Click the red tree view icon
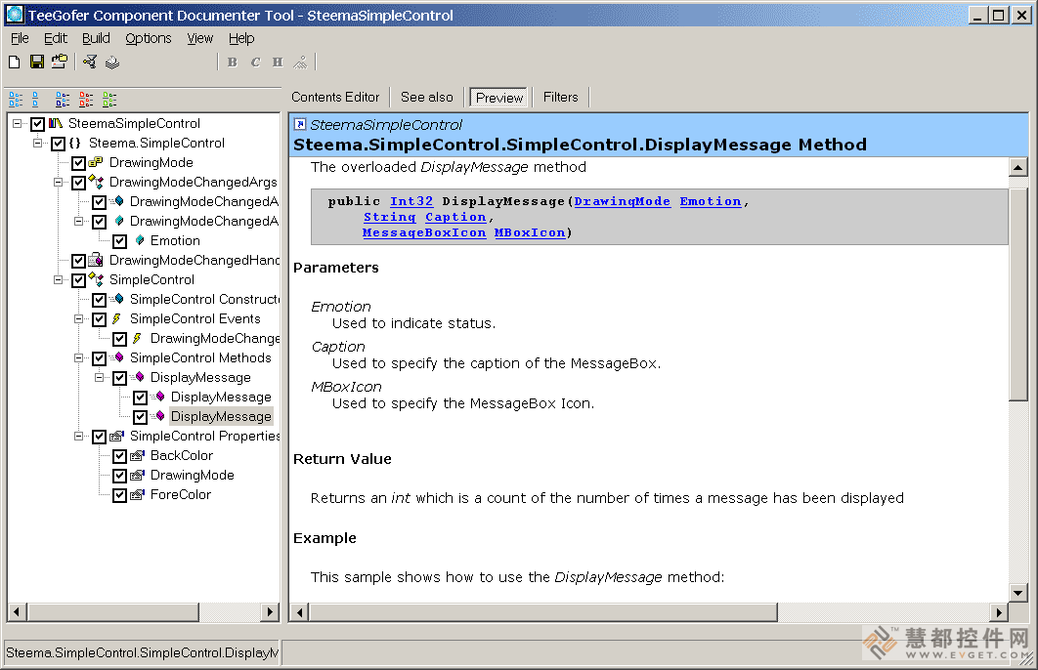This screenshot has width=1038, height=670. tap(86, 100)
